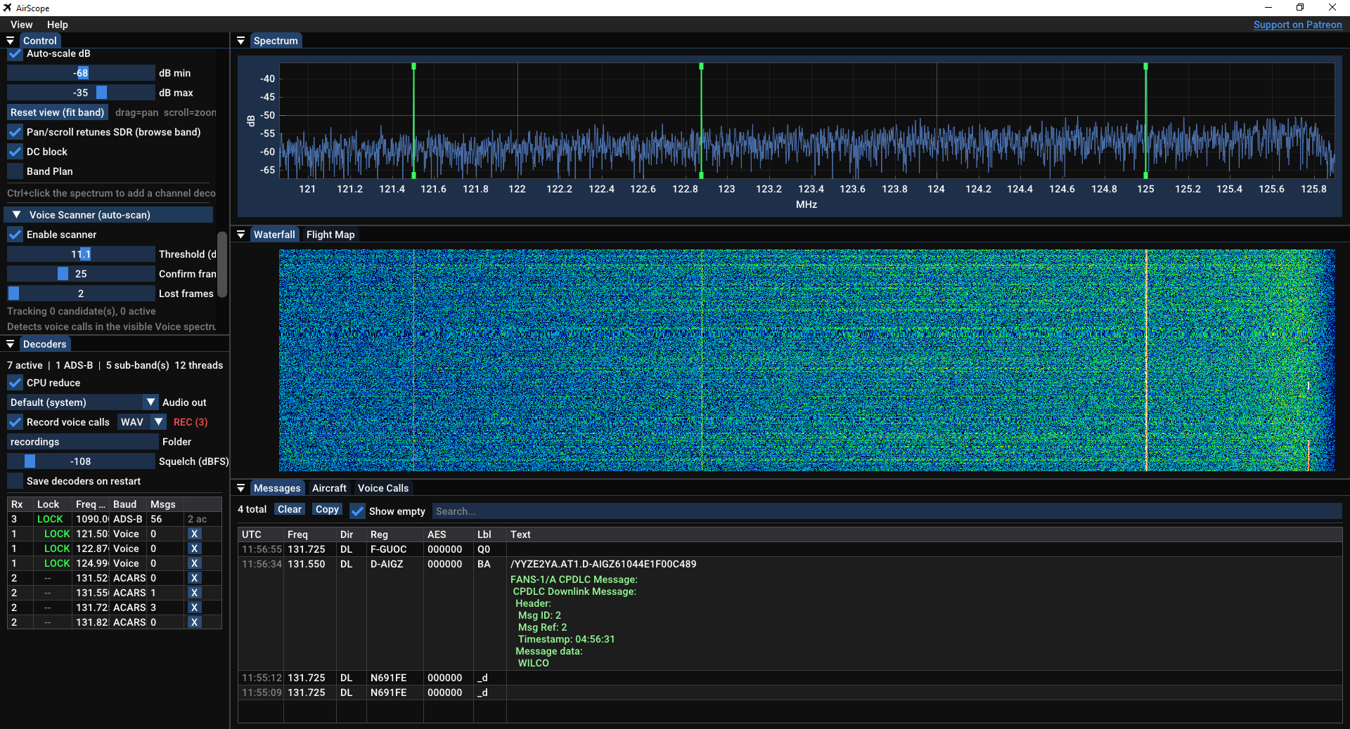Remove the 131.72 ACARS decoder row
The image size is (1350, 729).
click(195, 607)
